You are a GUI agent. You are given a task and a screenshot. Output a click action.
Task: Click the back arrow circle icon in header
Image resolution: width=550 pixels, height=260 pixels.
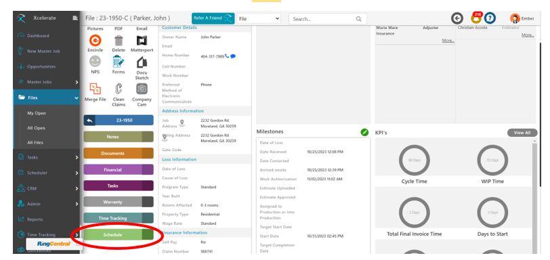pos(457,18)
